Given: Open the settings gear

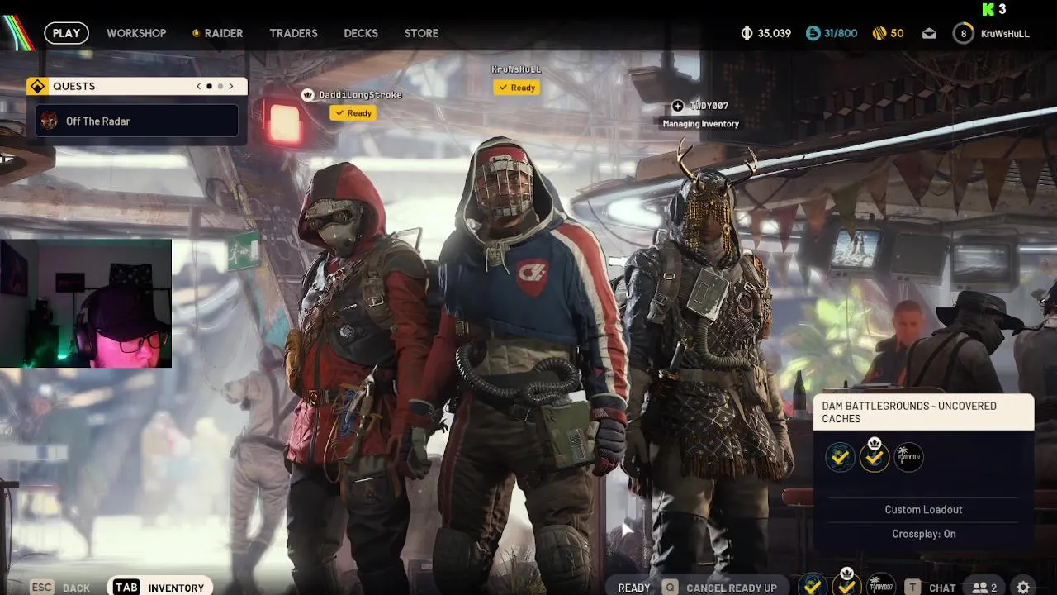Looking at the screenshot, I should click(1024, 587).
